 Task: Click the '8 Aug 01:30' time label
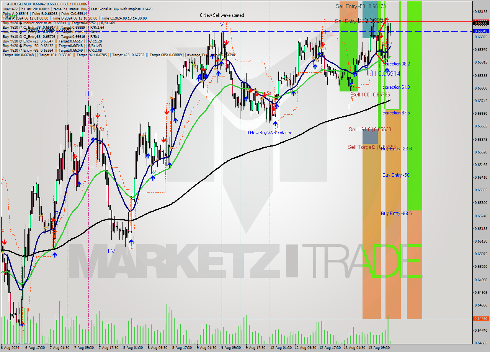133,348
